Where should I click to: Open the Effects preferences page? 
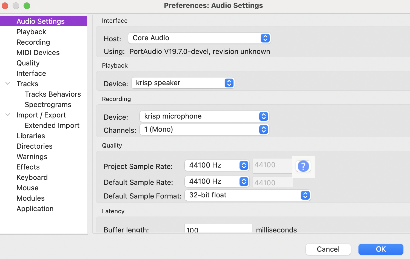[28, 167]
